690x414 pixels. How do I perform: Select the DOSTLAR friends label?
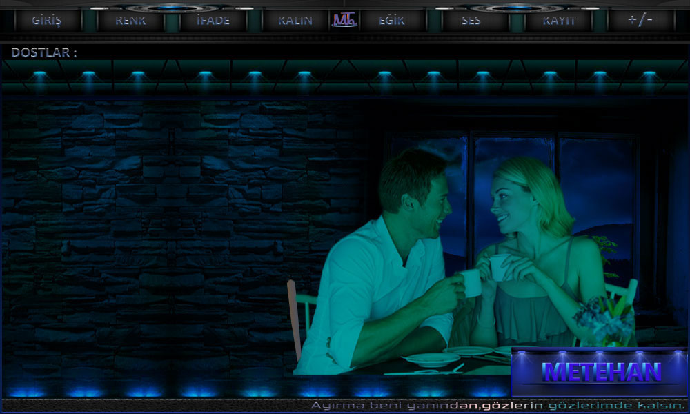coord(43,53)
